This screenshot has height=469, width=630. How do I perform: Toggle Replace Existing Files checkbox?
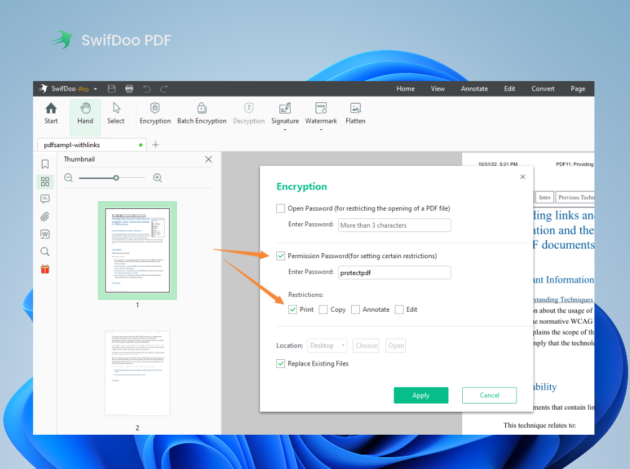pos(281,364)
